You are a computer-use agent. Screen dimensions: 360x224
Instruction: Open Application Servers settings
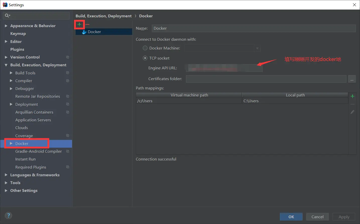pyautogui.click(x=33, y=120)
